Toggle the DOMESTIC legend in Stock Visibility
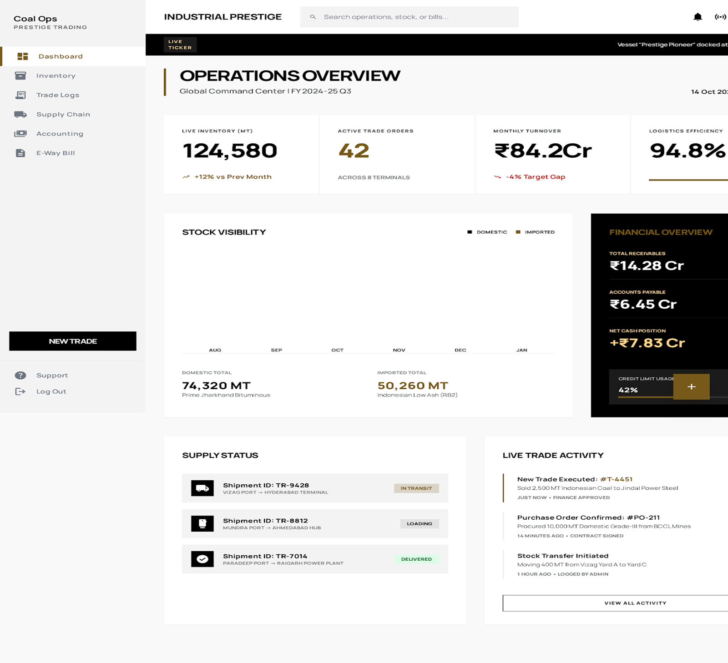Viewport: 728px width, 663px height. 487,232
